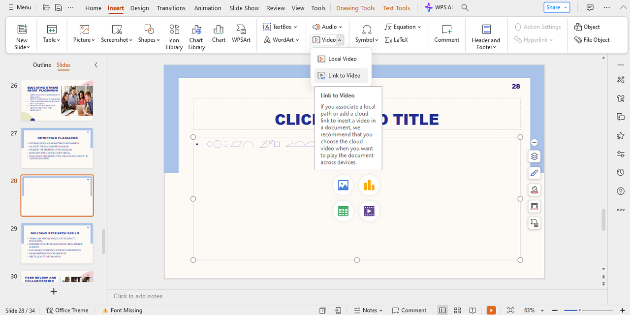Choose Link to Video from the menu
Screen dimensions: 630x315
click(341, 75)
